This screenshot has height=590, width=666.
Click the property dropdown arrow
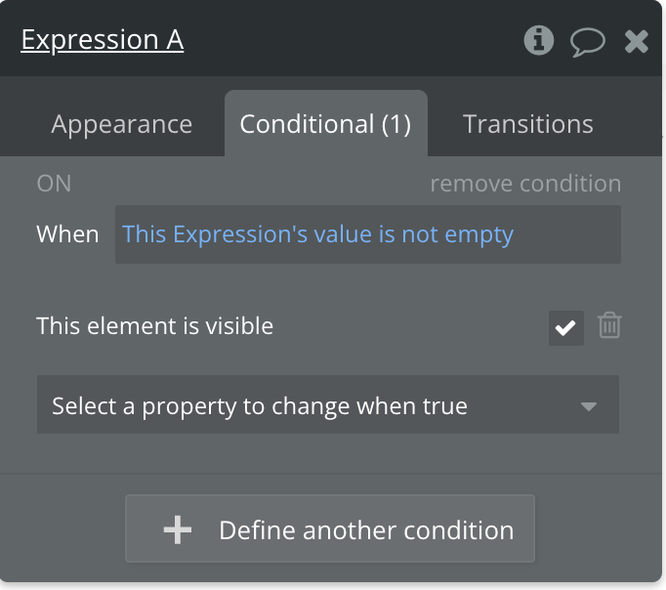point(588,405)
